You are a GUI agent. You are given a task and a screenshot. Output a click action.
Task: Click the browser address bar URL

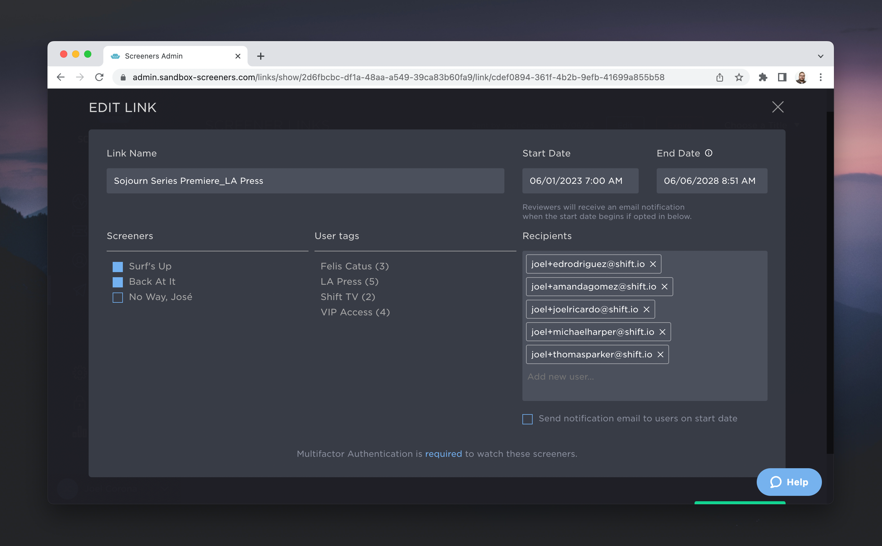(x=398, y=77)
